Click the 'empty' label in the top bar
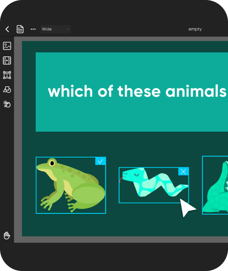Viewport: 228px width, 271px height. tap(195, 29)
